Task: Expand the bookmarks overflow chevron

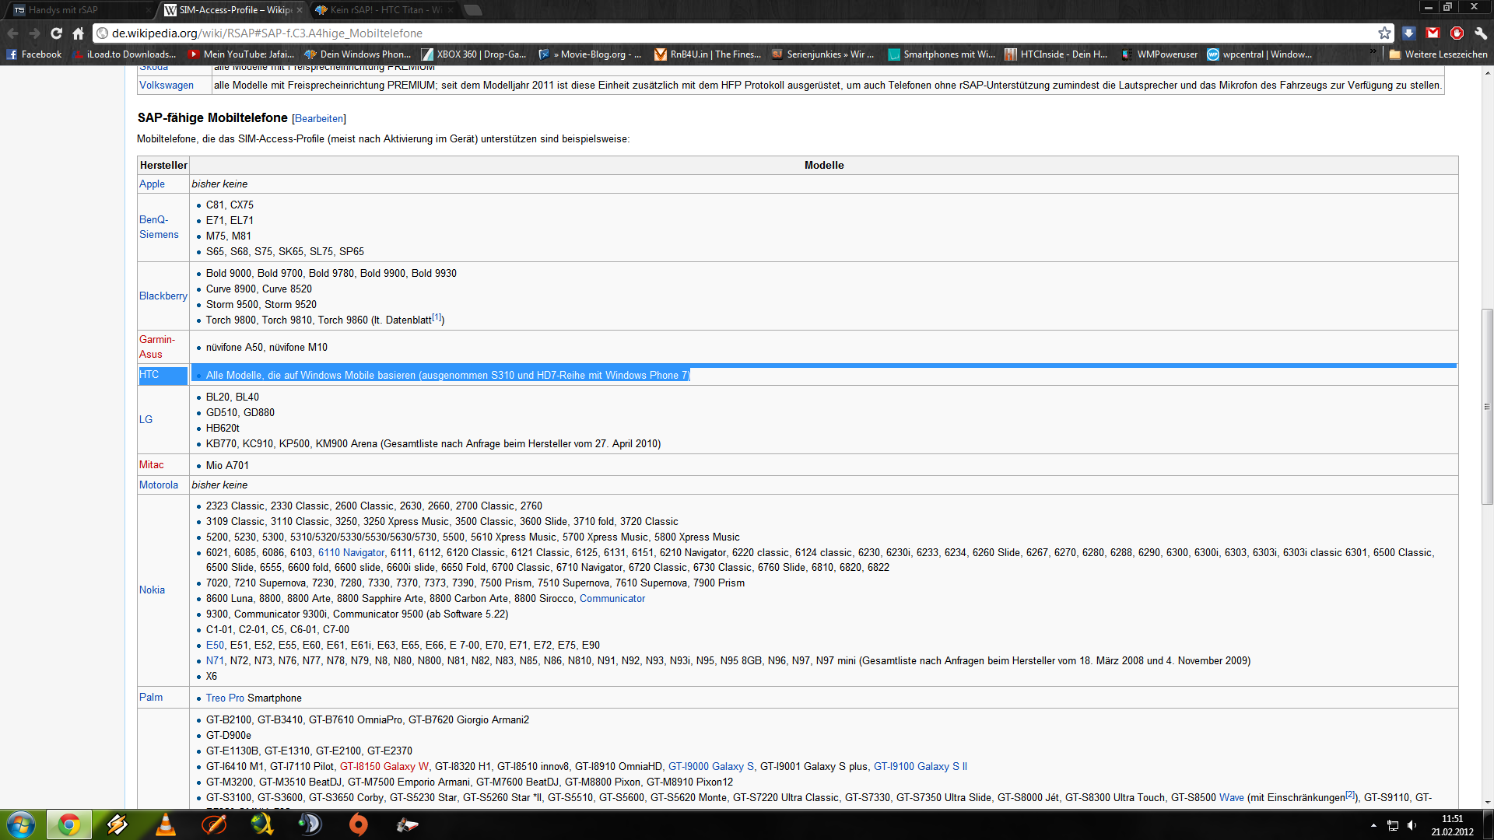Action: 1373,53
